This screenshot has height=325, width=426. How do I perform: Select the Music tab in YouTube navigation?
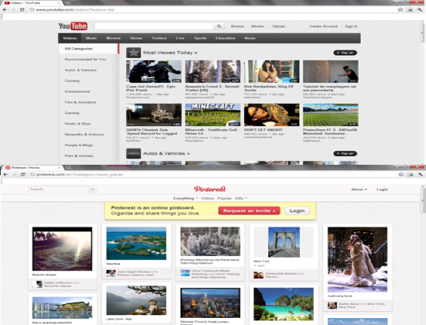pos(91,38)
